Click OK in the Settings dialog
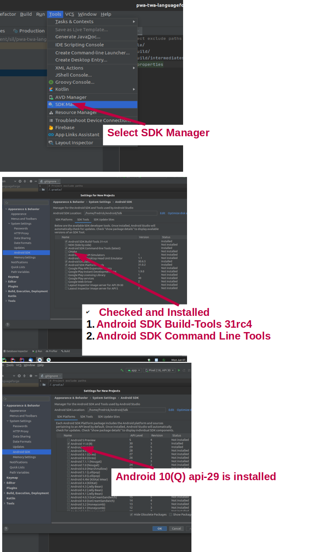The height and width of the screenshot is (552, 311). (159, 529)
